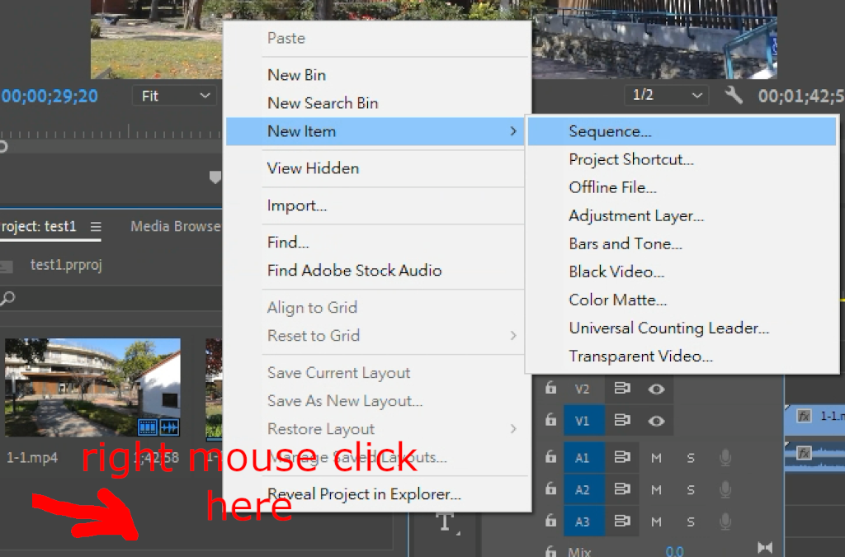Mute audio track A1
Image resolution: width=845 pixels, height=557 pixels.
coord(657,458)
